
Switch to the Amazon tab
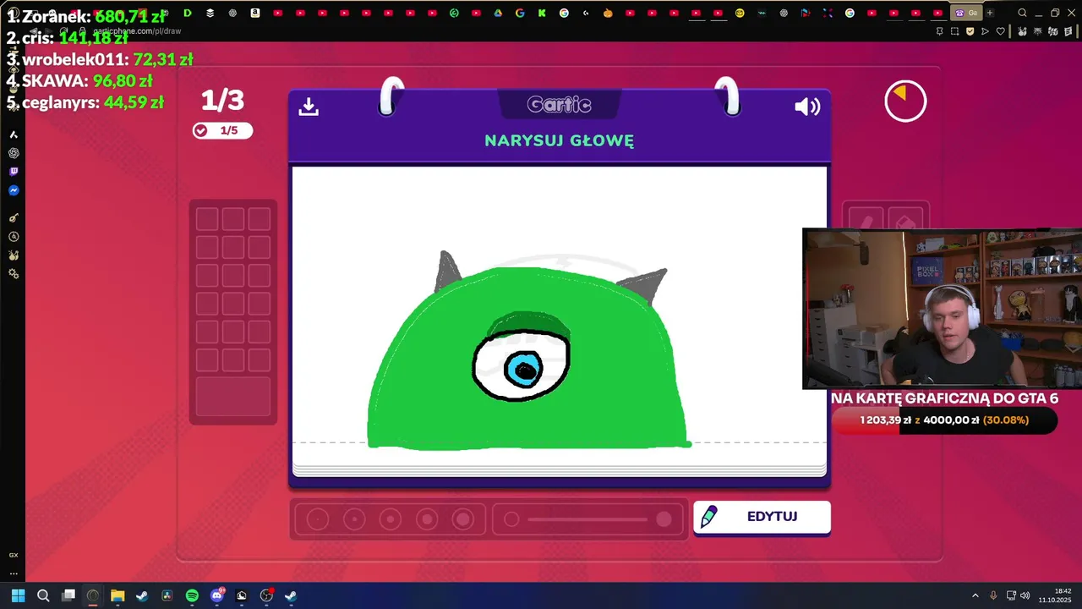[x=254, y=13]
